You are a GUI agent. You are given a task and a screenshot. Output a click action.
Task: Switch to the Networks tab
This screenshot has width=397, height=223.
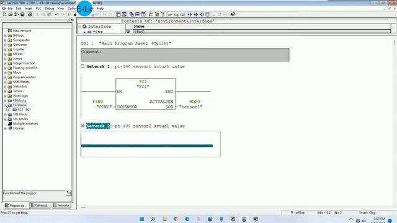pos(61,205)
